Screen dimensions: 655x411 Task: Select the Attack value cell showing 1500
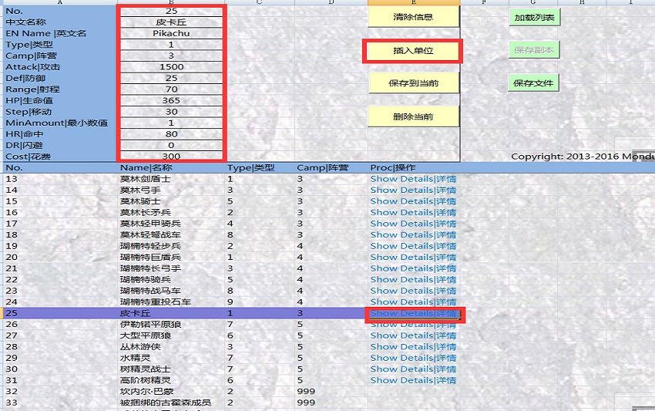pos(171,67)
